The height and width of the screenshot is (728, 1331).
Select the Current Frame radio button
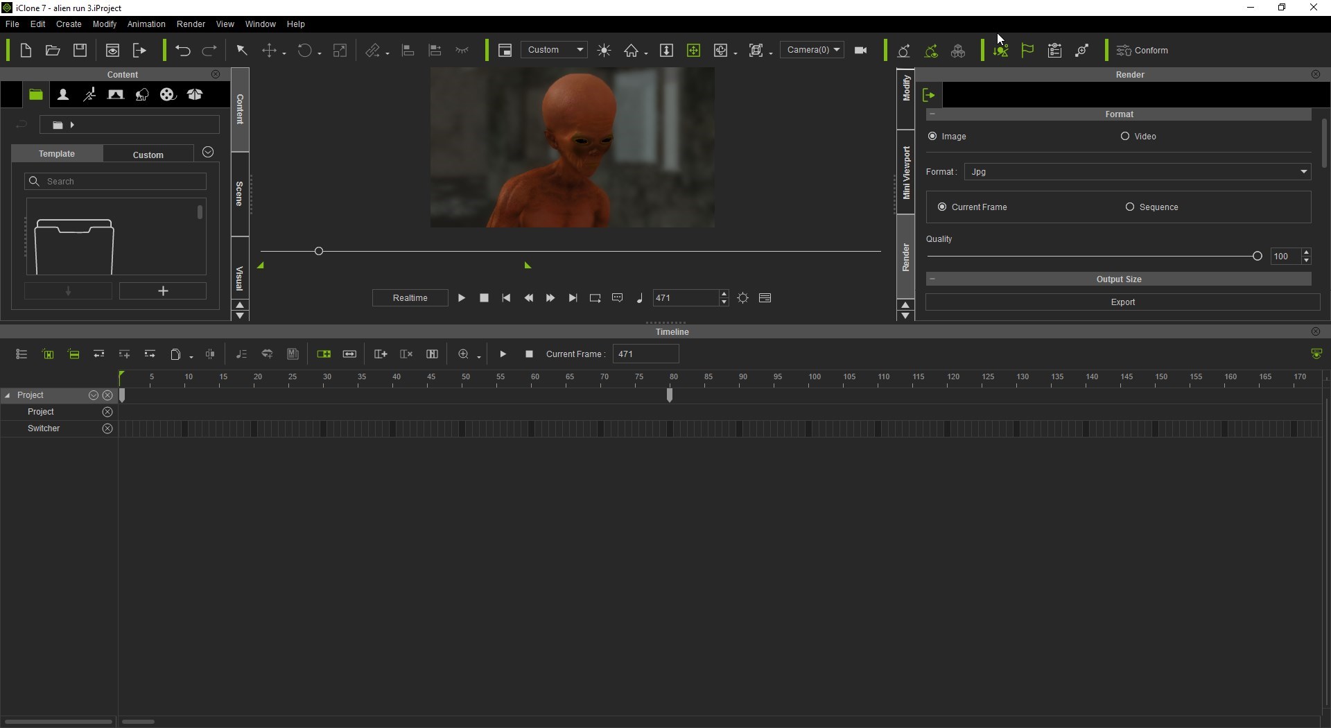click(x=942, y=207)
